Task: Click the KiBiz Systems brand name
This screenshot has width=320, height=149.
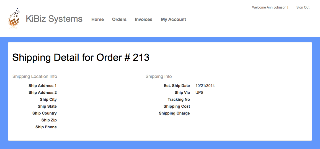Action: tap(54, 19)
